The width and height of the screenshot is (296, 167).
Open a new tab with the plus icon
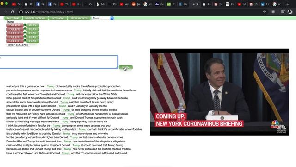(x=288, y=4)
